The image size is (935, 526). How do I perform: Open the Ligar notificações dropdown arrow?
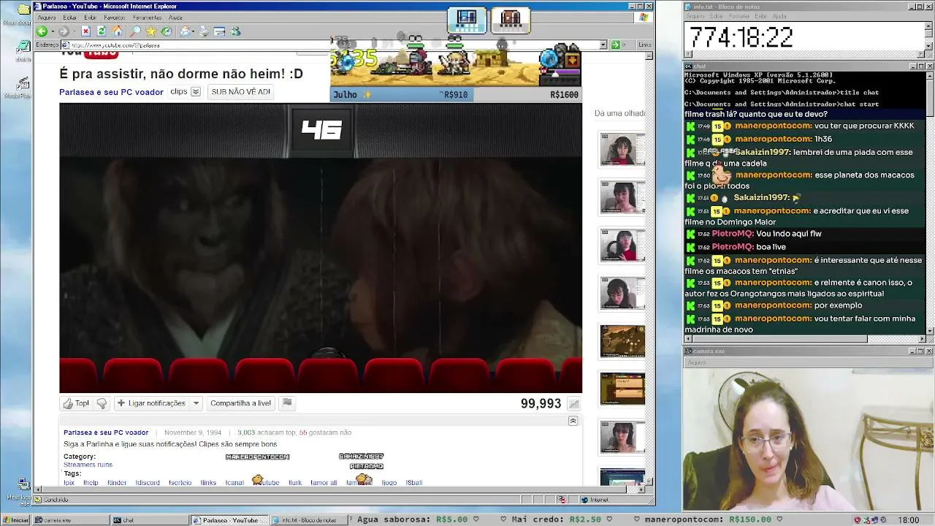tap(196, 403)
